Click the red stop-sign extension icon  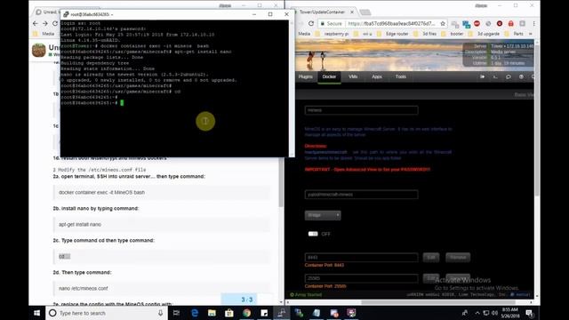click(x=477, y=24)
